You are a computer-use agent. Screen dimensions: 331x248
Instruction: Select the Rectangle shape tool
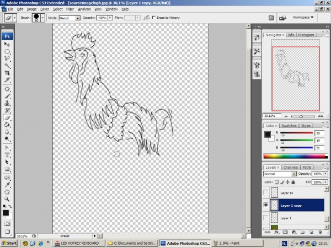coord(7,169)
